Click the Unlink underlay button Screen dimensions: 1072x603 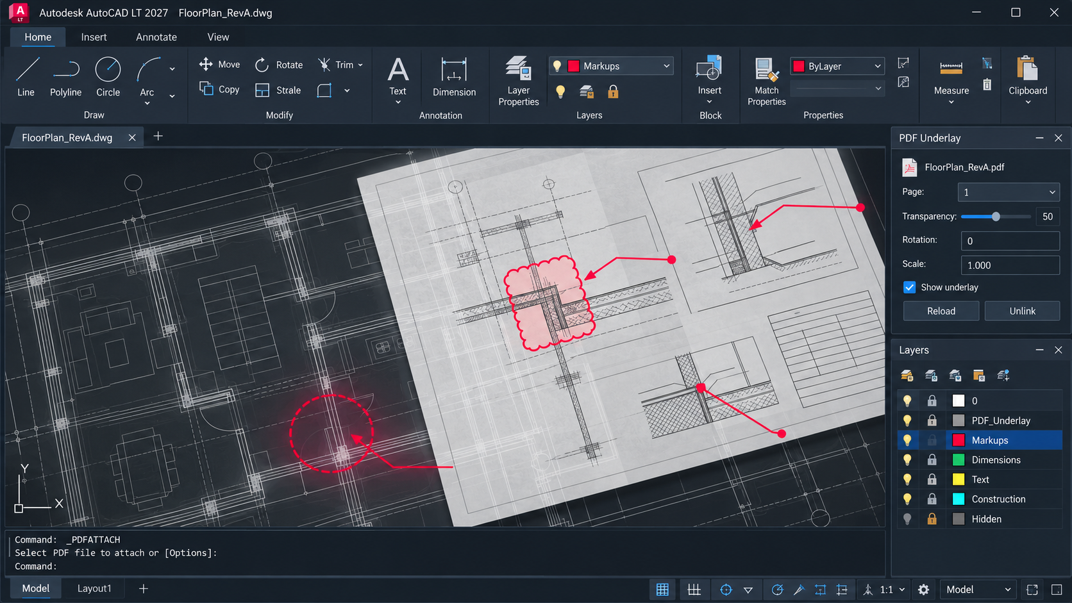tap(1022, 311)
